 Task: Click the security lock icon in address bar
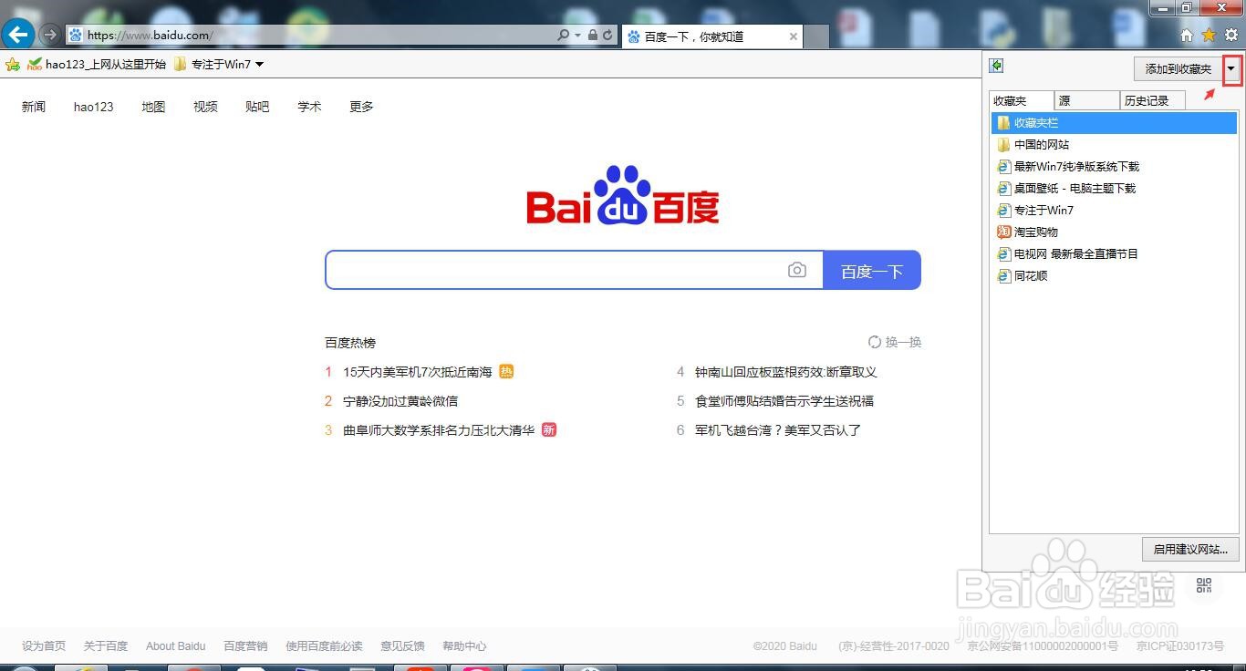point(593,36)
